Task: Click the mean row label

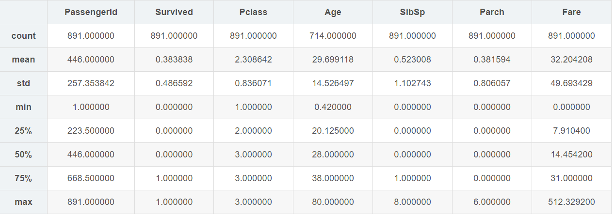Action: click(24, 60)
